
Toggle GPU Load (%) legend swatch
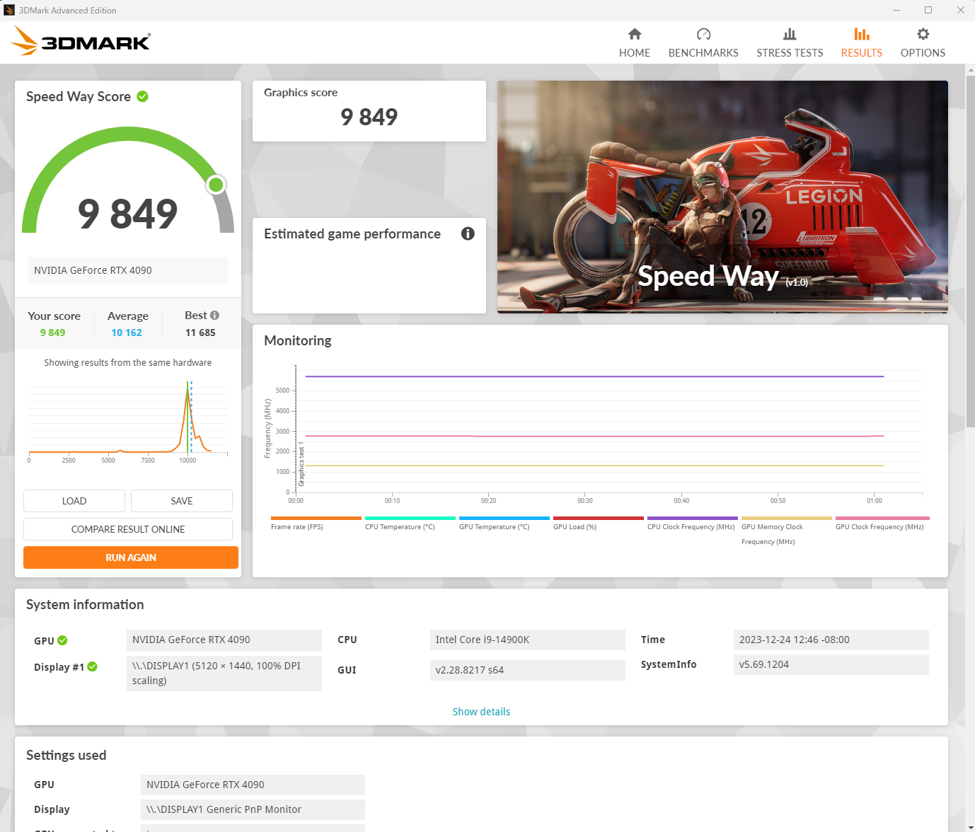(599, 518)
